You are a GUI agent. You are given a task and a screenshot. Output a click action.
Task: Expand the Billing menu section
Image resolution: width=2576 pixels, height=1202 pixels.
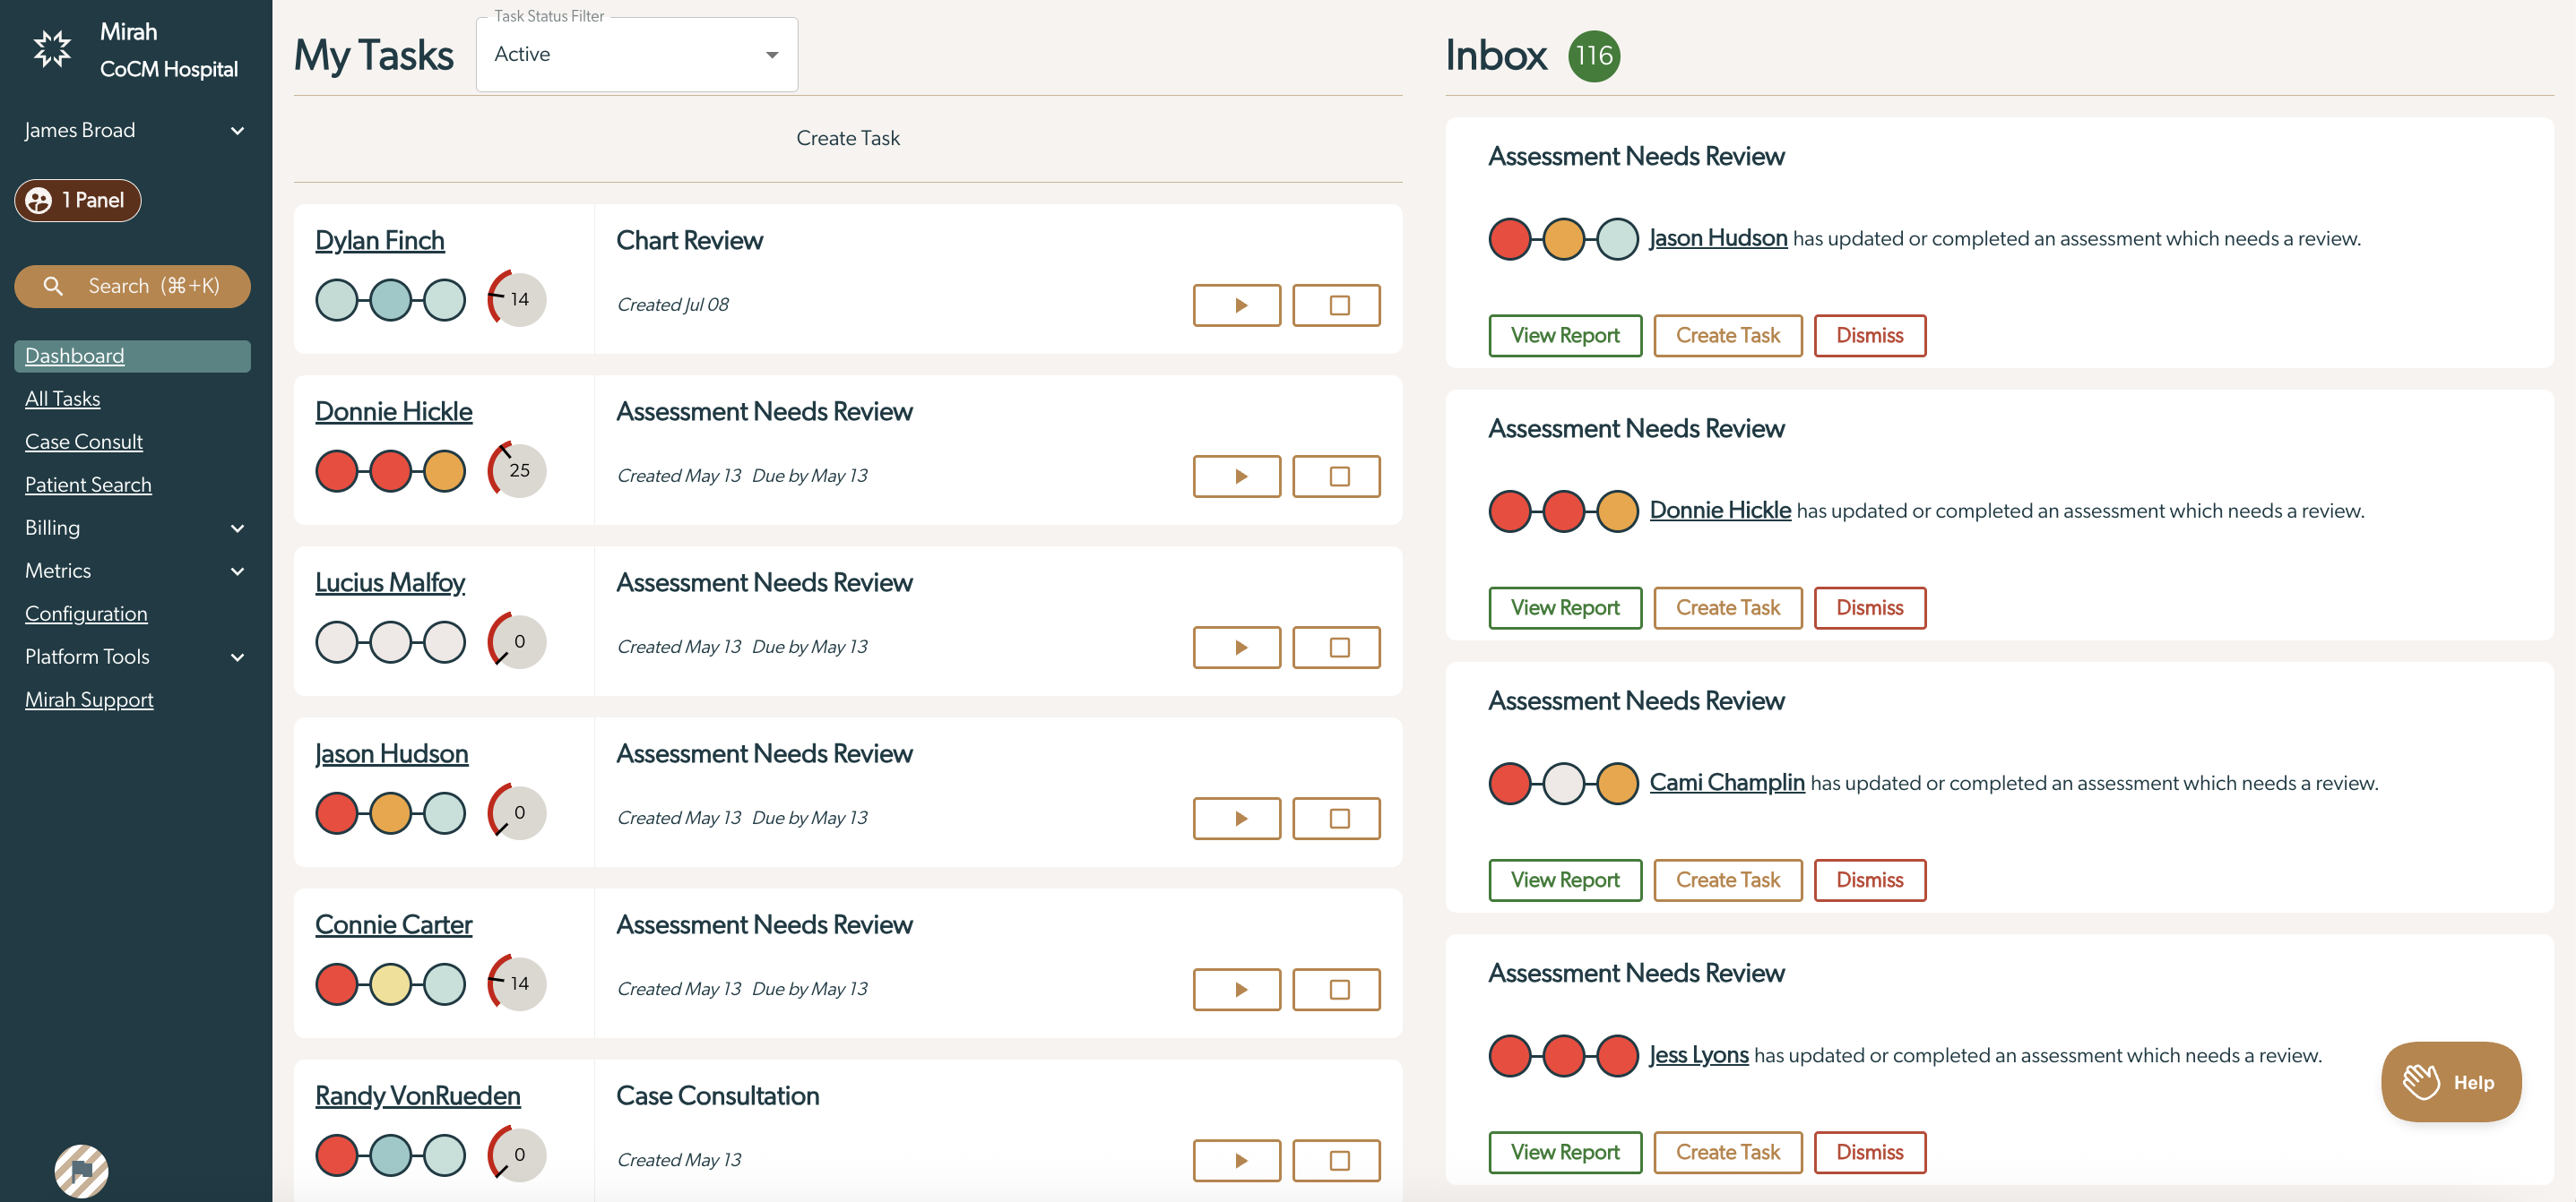tap(133, 528)
